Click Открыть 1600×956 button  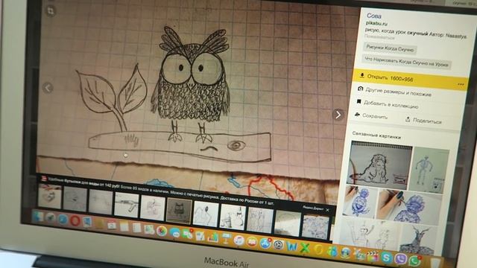pyautogui.click(x=409, y=79)
